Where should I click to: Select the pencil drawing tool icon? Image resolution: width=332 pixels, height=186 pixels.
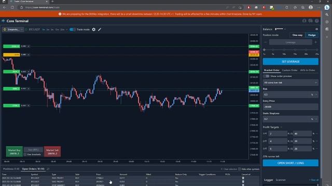[100, 29]
